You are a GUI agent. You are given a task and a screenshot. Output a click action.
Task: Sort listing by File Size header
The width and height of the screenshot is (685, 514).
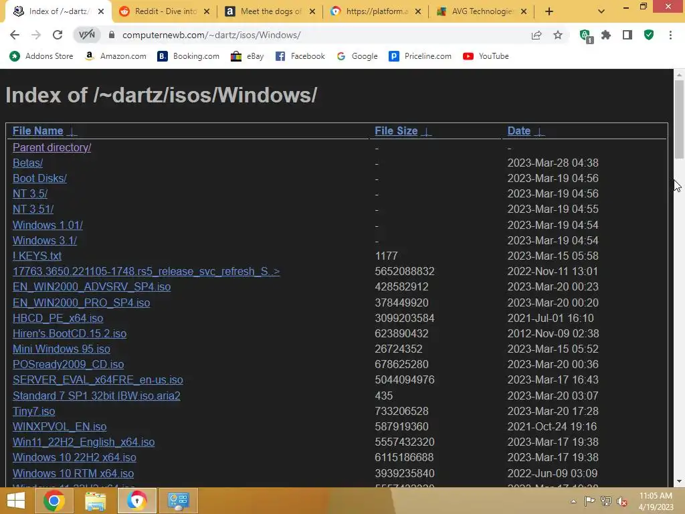[x=396, y=131]
